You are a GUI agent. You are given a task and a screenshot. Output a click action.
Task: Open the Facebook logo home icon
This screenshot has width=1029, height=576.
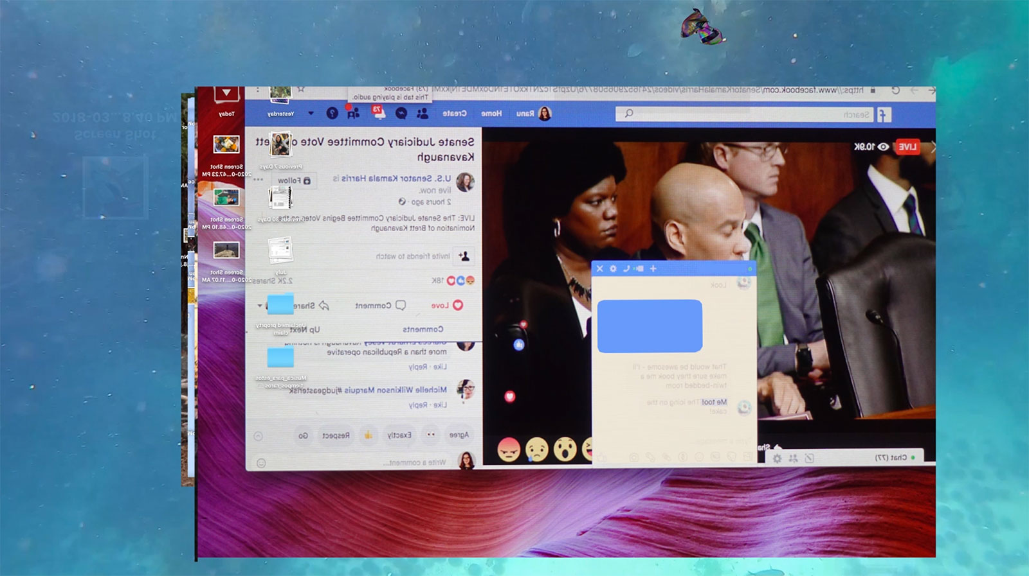coord(884,114)
